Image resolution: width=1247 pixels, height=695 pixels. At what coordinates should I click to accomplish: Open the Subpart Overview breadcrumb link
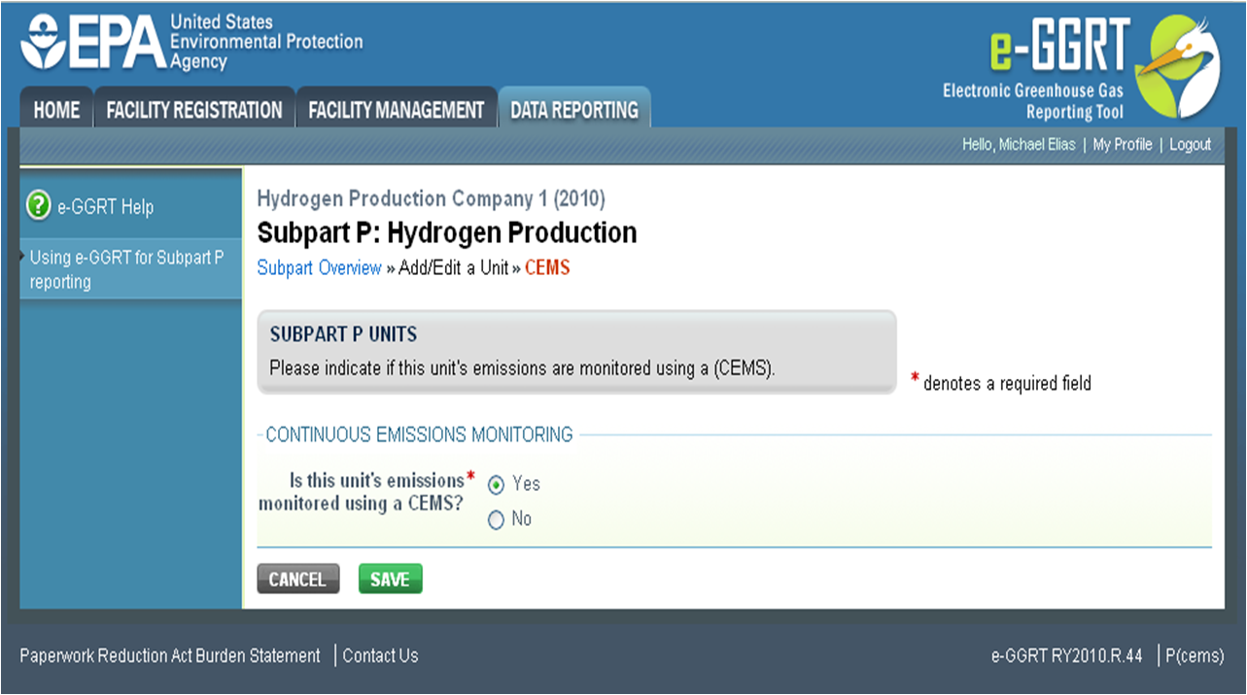point(319,268)
